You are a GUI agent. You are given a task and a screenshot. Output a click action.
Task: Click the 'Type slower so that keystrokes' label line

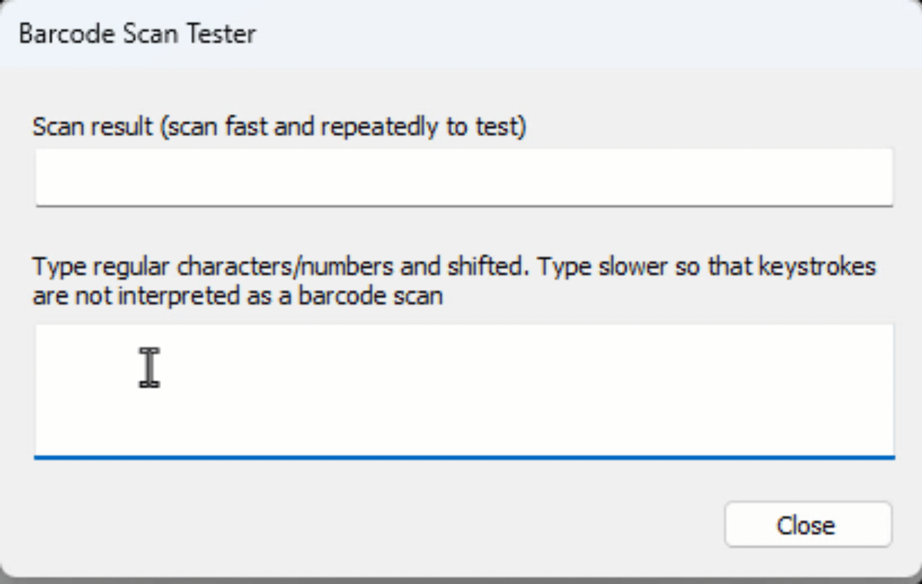(706, 267)
